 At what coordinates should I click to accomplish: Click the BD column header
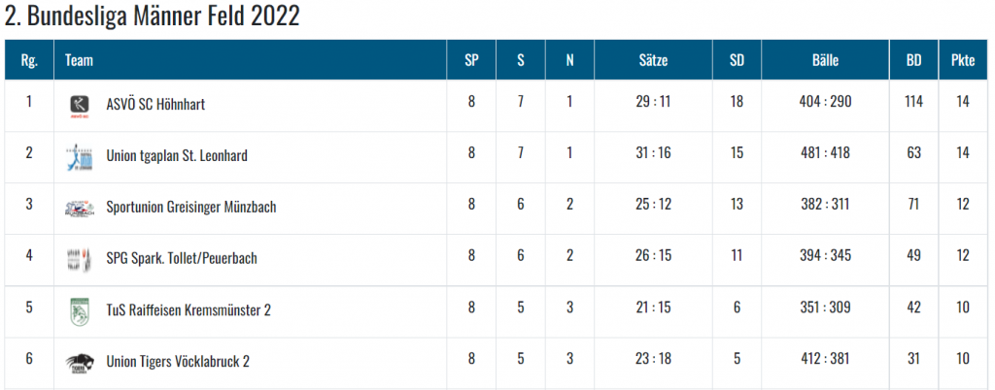[913, 60]
